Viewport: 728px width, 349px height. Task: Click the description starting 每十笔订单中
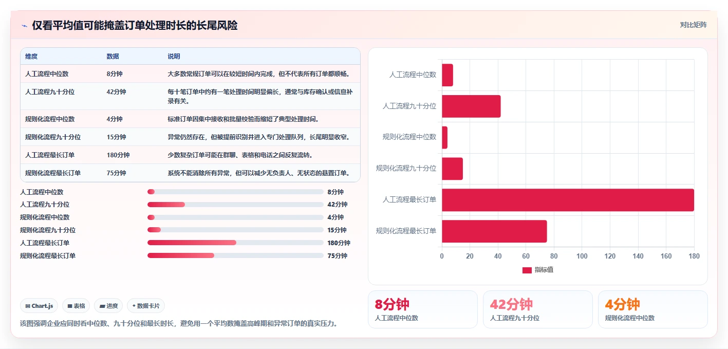coord(260,97)
